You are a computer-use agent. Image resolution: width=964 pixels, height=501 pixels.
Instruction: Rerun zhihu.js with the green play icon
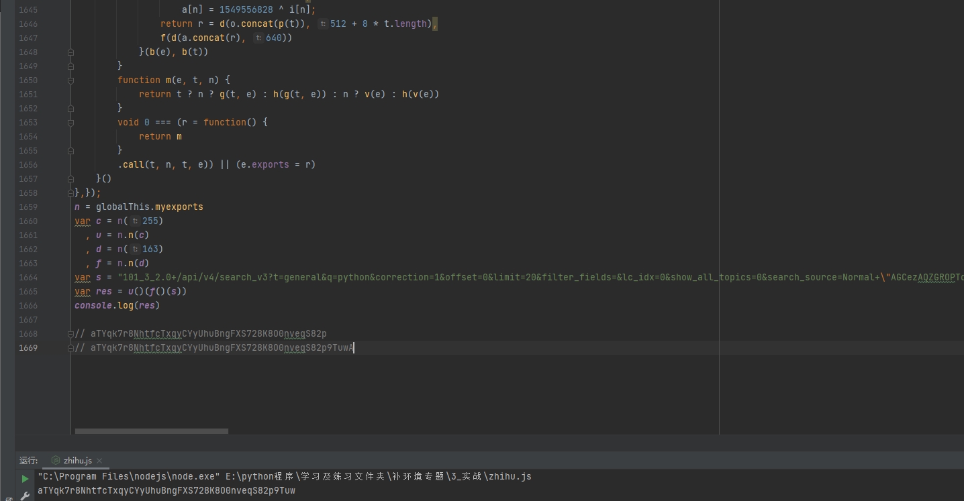point(25,479)
